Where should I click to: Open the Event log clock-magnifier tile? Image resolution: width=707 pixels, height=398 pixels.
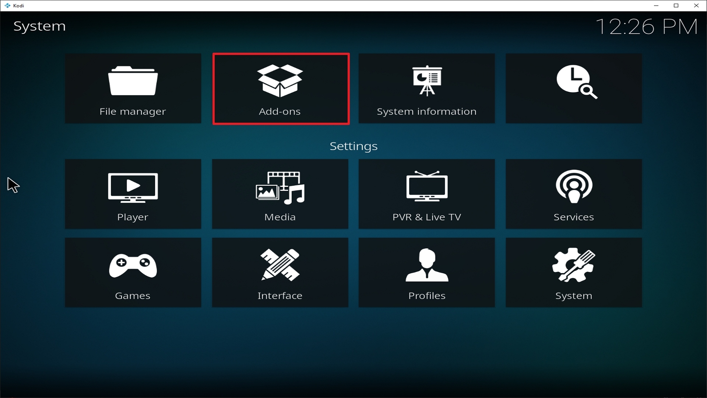574,88
